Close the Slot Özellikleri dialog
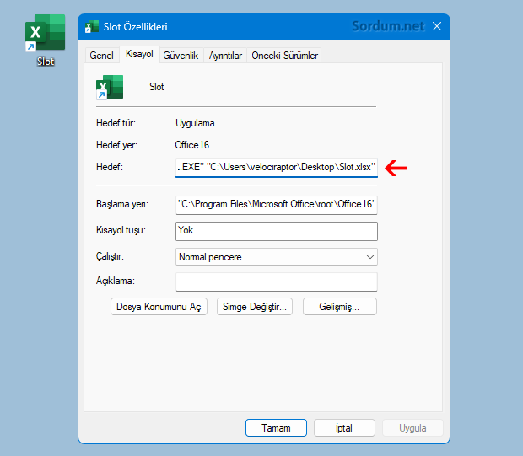 [x=437, y=26]
